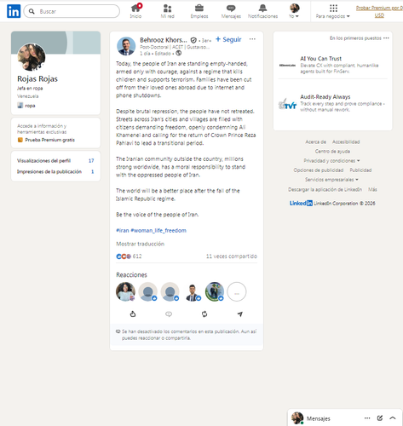Open Acerca de footer link
403x426 pixels.
pos(315,141)
